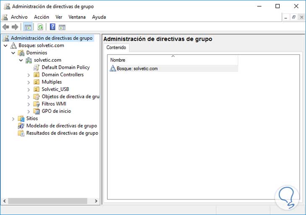Click the console icon next to Archivo
The width and height of the screenshot is (306, 215).
(x=5, y=17)
